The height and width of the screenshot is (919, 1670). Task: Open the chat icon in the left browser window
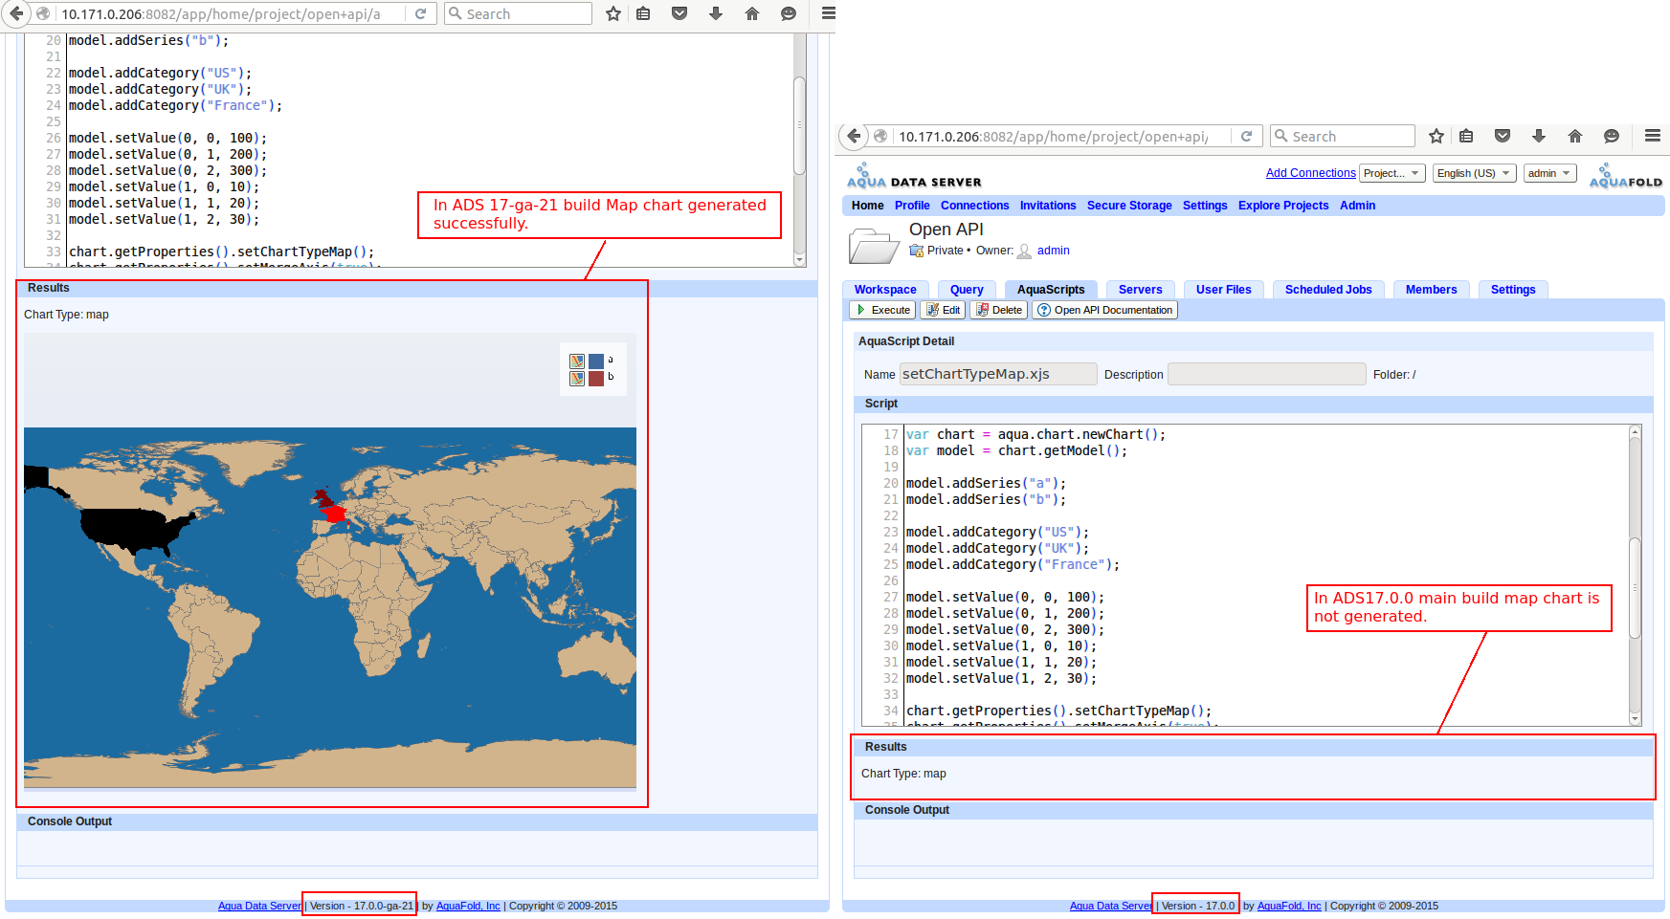(789, 13)
